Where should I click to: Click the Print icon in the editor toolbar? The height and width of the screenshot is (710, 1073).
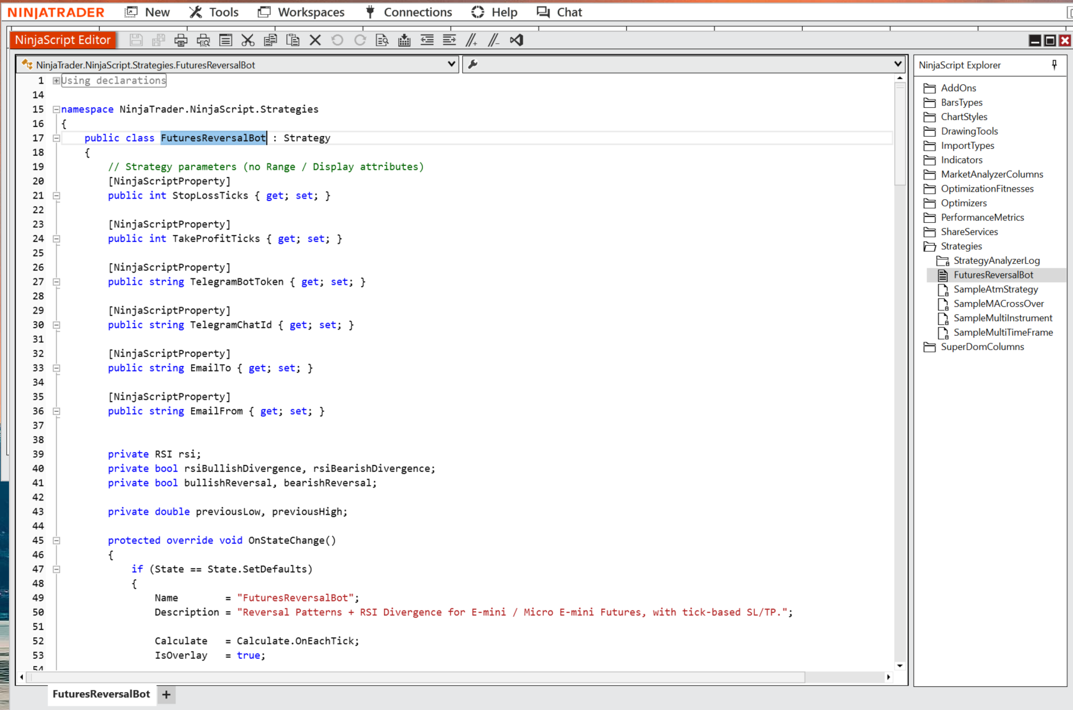[181, 40]
